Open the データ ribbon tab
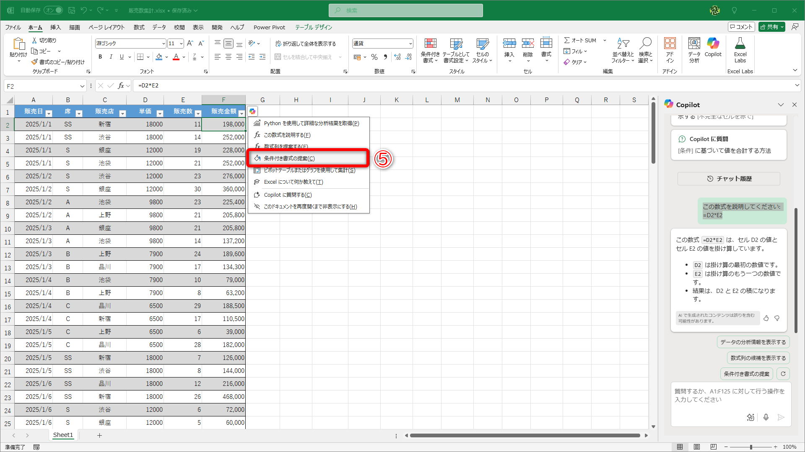Viewport: 805px width, 452px height. [x=159, y=27]
